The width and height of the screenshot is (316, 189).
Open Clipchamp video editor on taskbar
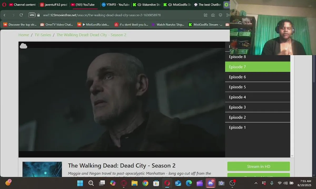tap(200, 183)
